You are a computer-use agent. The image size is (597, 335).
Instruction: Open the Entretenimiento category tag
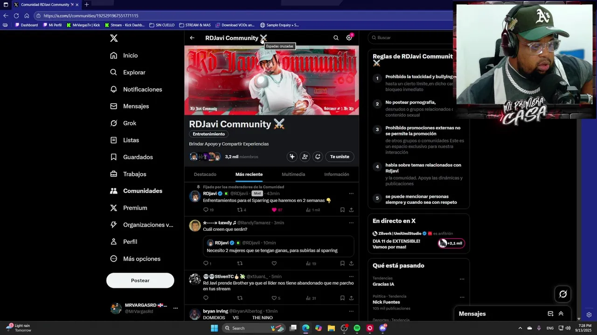[x=209, y=134]
